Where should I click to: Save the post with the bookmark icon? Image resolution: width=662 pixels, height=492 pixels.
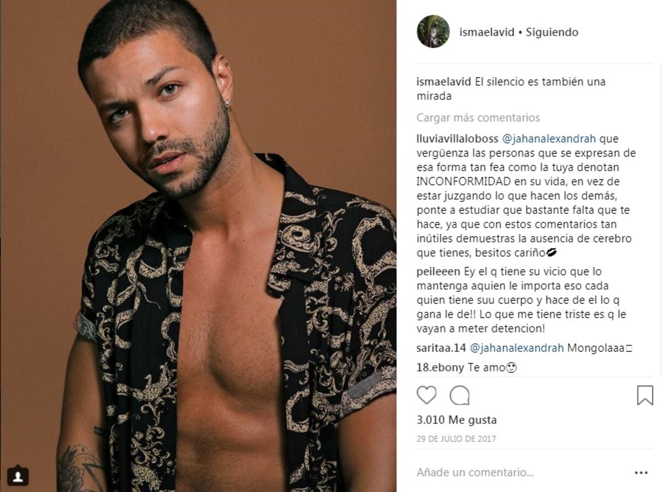point(645,395)
